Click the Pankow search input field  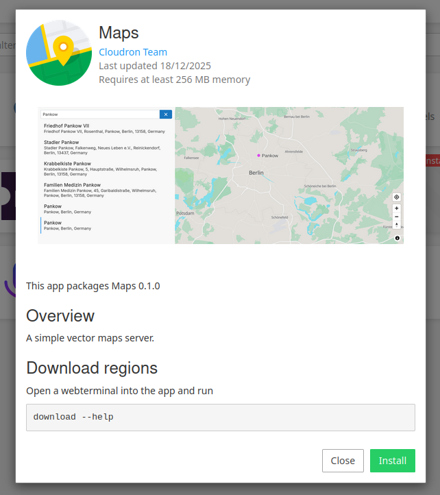[99, 114]
